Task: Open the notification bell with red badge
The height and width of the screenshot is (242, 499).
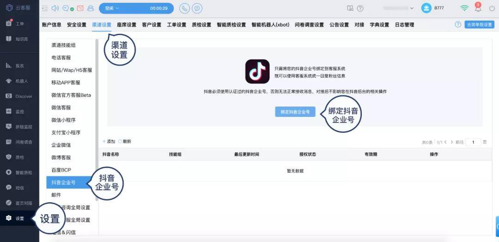Action: [x=478, y=8]
